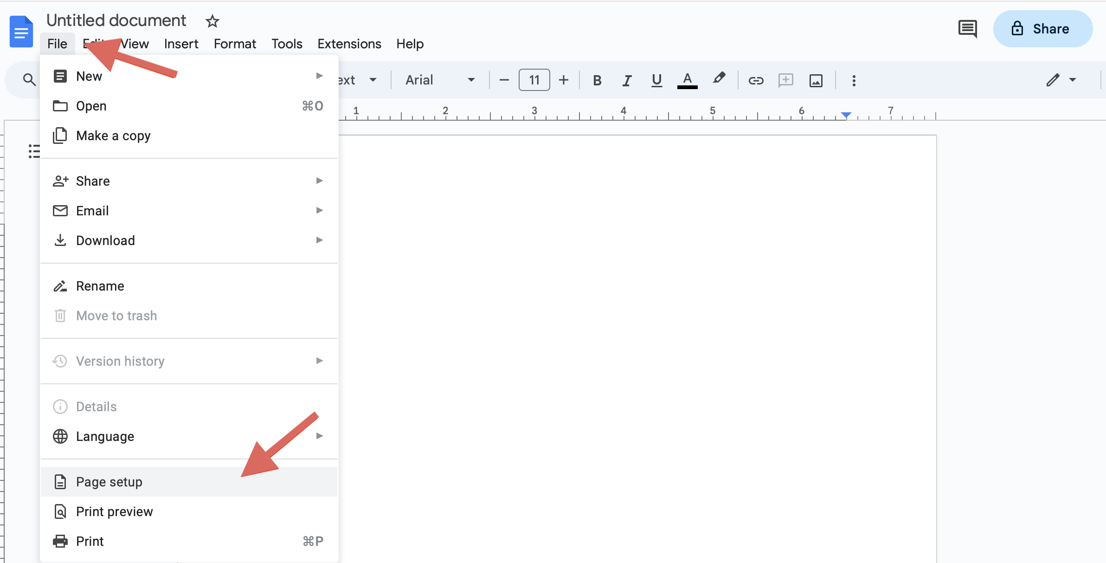Toggle bold formatting
The height and width of the screenshot is (563, 1106).
click(x=597, y=80)
